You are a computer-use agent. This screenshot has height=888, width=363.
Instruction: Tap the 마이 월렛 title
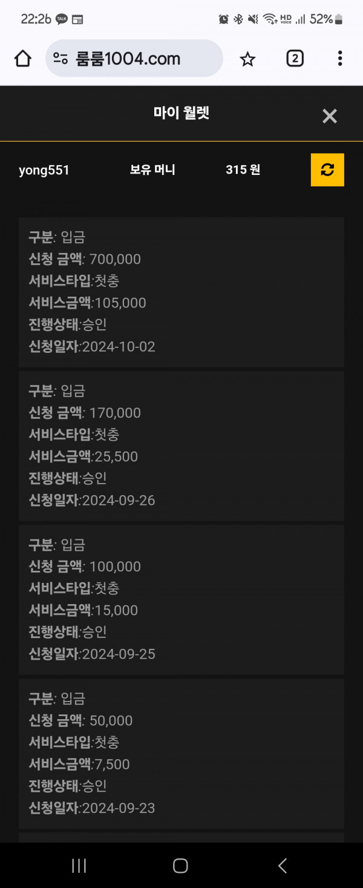tap(181, 113)
